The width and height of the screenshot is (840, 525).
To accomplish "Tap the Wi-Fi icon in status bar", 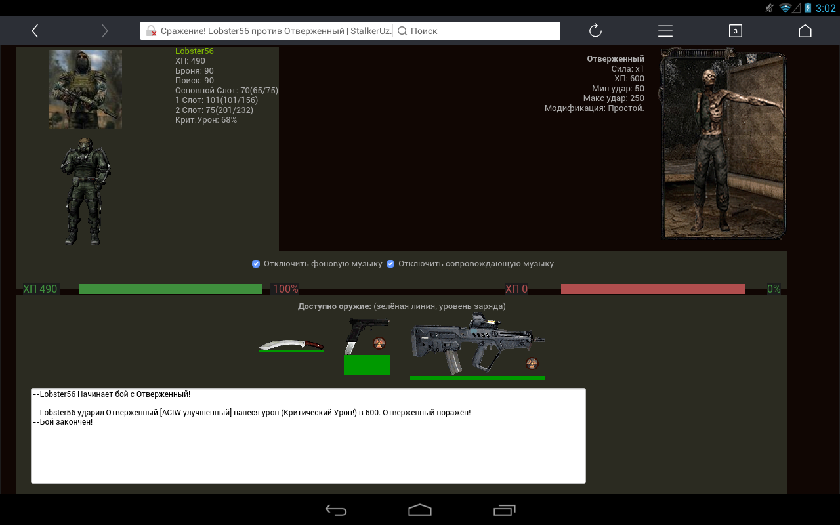I will coord(785,8).
